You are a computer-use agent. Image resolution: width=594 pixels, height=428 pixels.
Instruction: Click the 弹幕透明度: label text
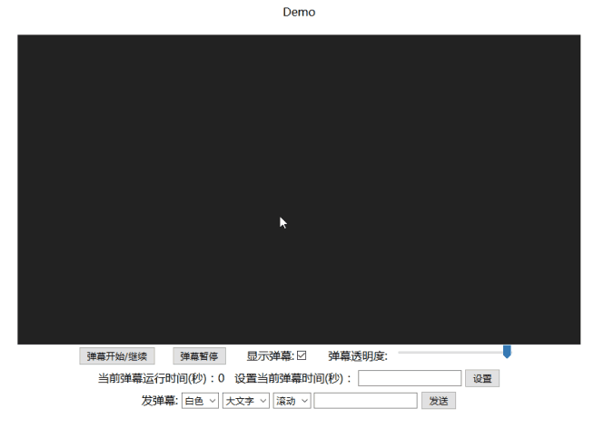coord(358,356)
